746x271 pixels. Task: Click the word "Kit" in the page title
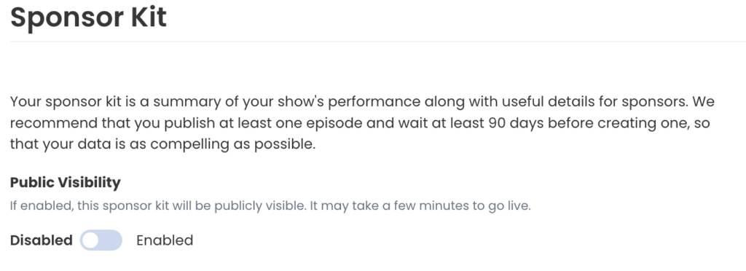click(149, 16)
